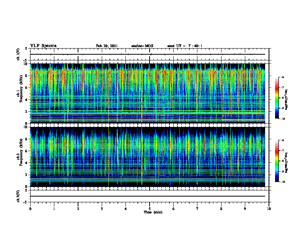303x234 pixels.
Task: Click the "6" frequency tick of ch.2 spectrogram
Action: (26, 151)
